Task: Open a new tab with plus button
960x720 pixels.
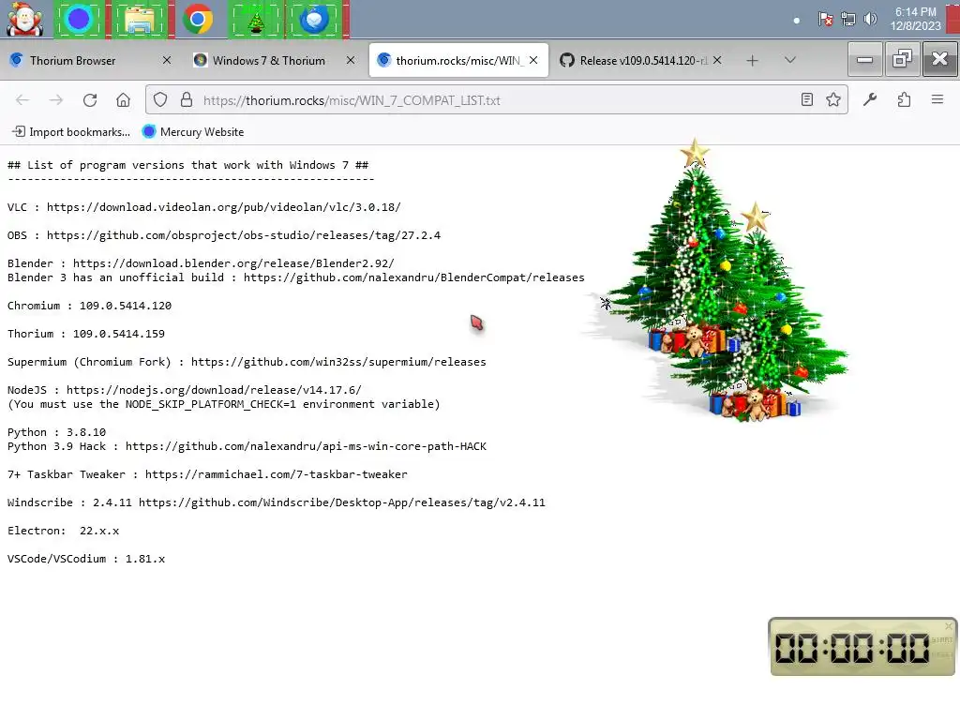Action: pyautogui.click(x=753, y=60)
